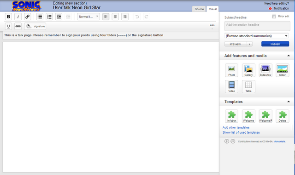
Task: Undo the last edit
Action: click(x=137, y=17)
